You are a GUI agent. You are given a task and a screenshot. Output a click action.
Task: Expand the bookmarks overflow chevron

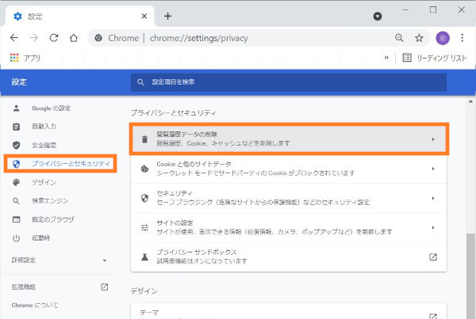point(386,57)
